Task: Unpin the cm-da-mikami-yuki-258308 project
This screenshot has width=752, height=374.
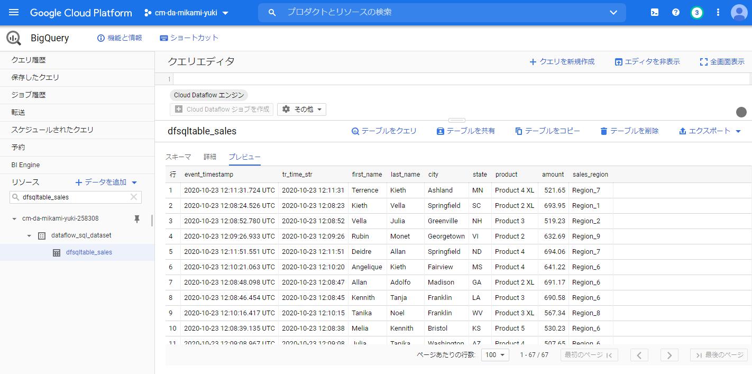Action: (x=136, y=218)
